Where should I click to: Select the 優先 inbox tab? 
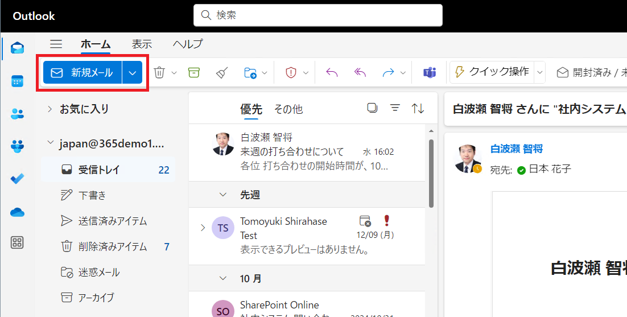coord(251,109)
